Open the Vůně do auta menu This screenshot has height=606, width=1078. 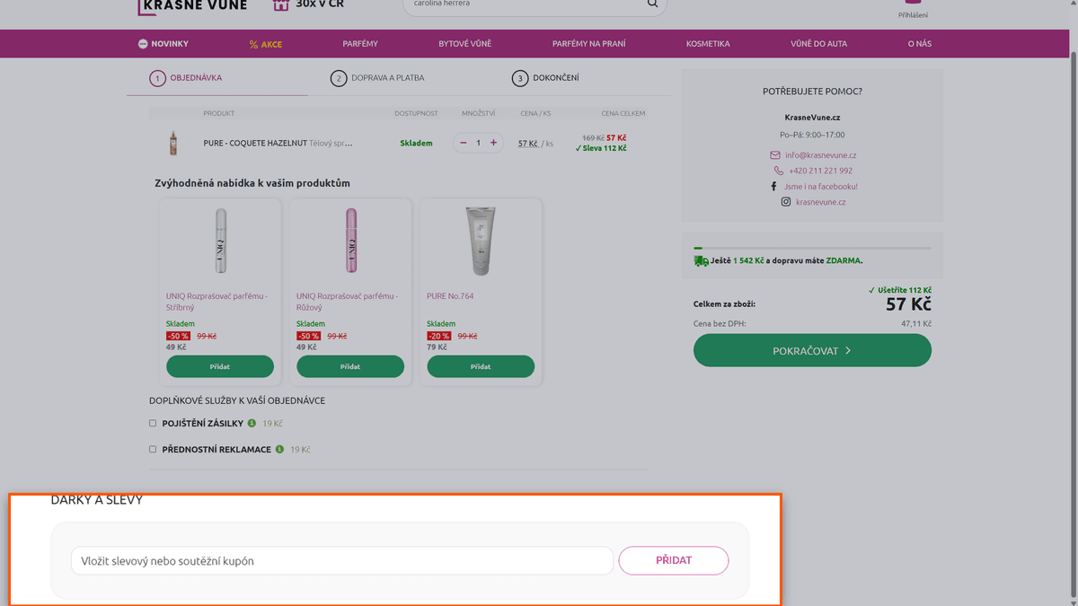tap(819, 43)
